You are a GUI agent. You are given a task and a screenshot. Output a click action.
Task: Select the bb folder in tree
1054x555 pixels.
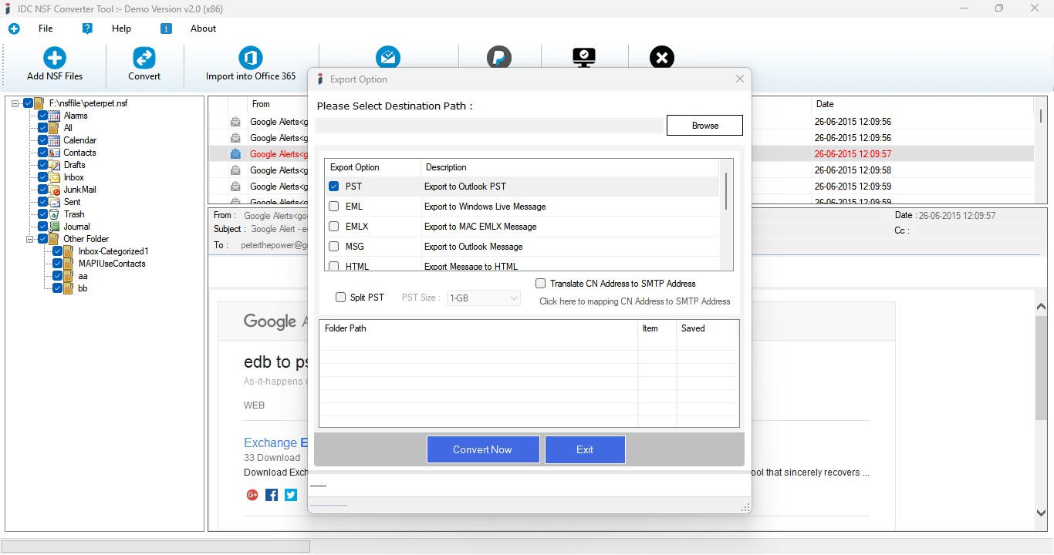(x=83, y=288)
